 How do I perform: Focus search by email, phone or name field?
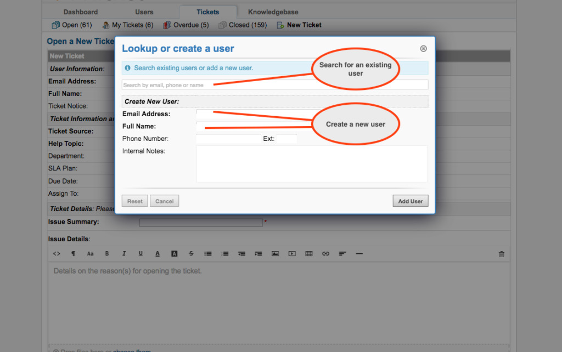tap(275, 85)
